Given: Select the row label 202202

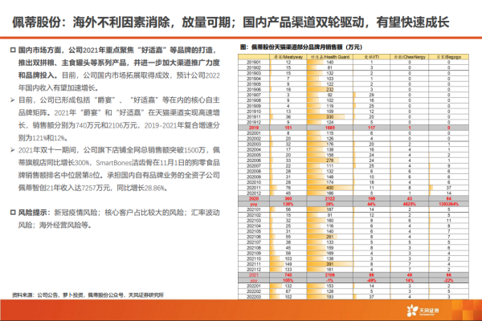Looking at the screenshot, I should (x=254, y=291).
